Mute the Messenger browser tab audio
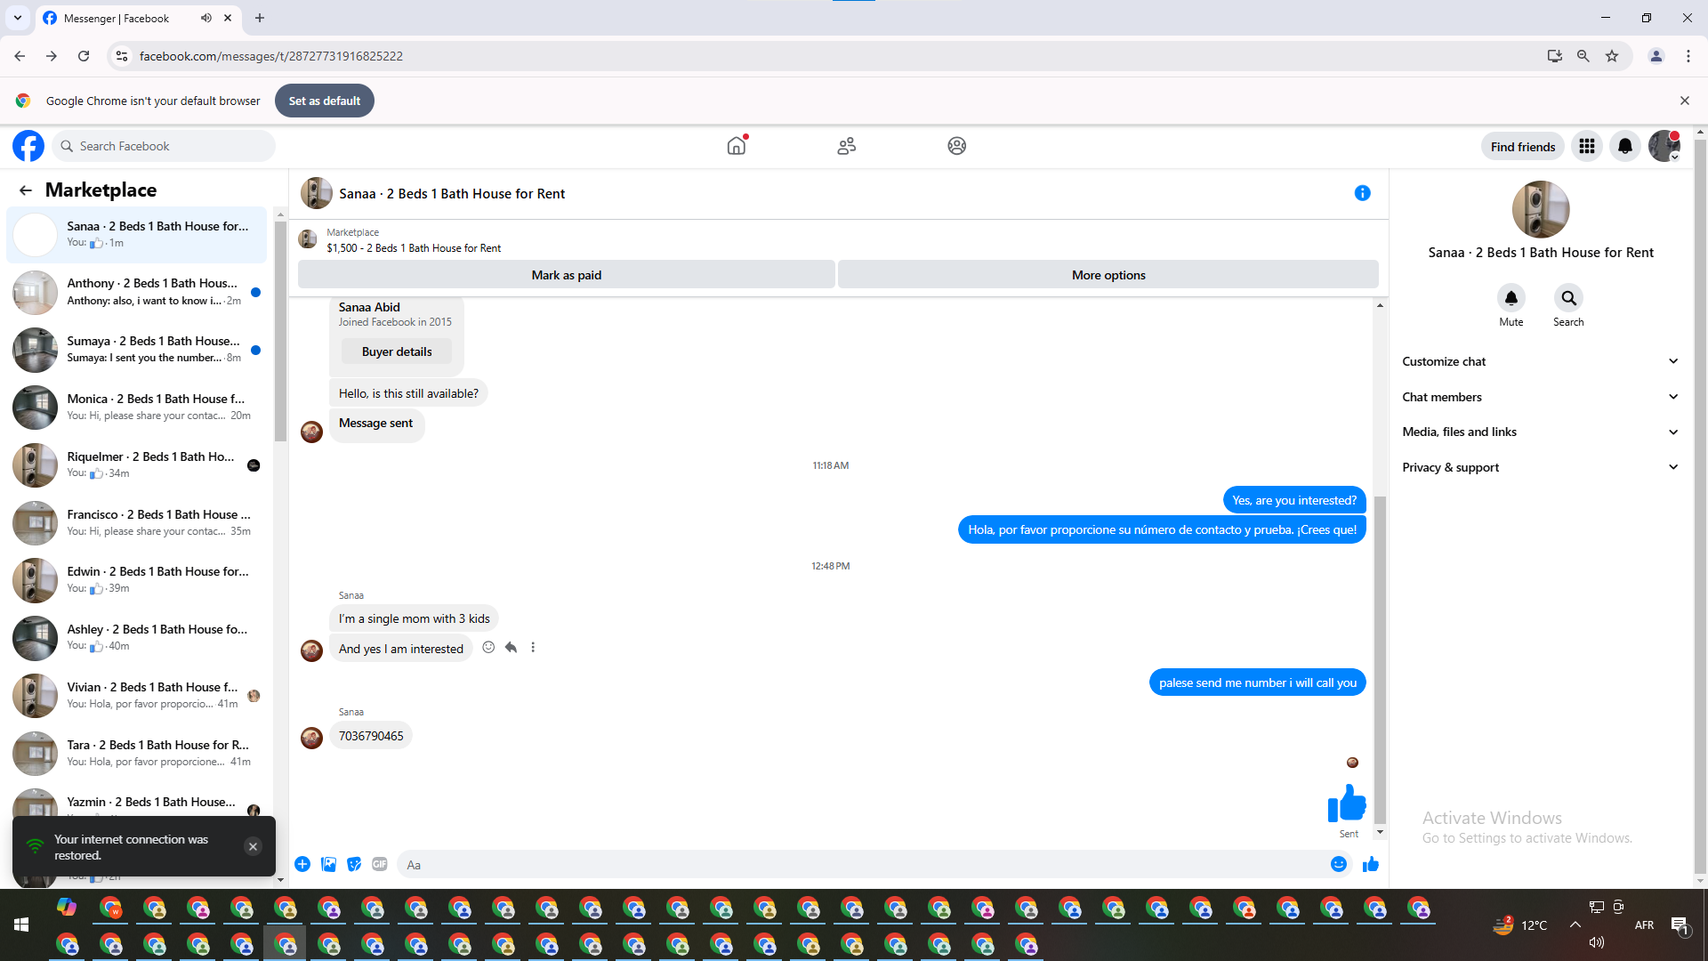This screenshot has width=1708, height=961. [x=206, y=18]
